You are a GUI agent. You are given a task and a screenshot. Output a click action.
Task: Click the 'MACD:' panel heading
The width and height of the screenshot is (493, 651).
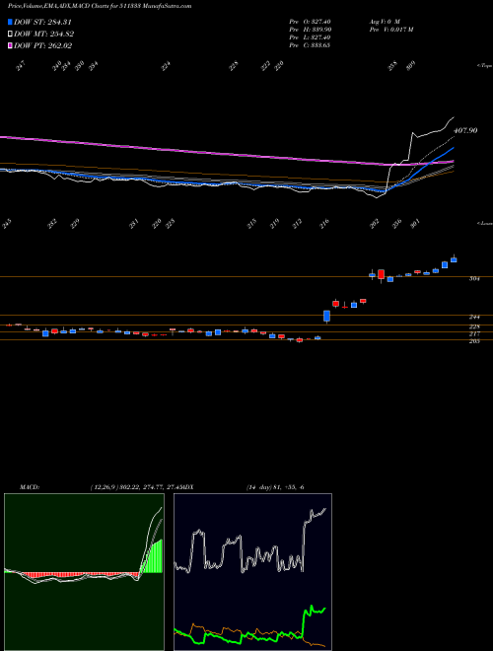tap(30, 486)
